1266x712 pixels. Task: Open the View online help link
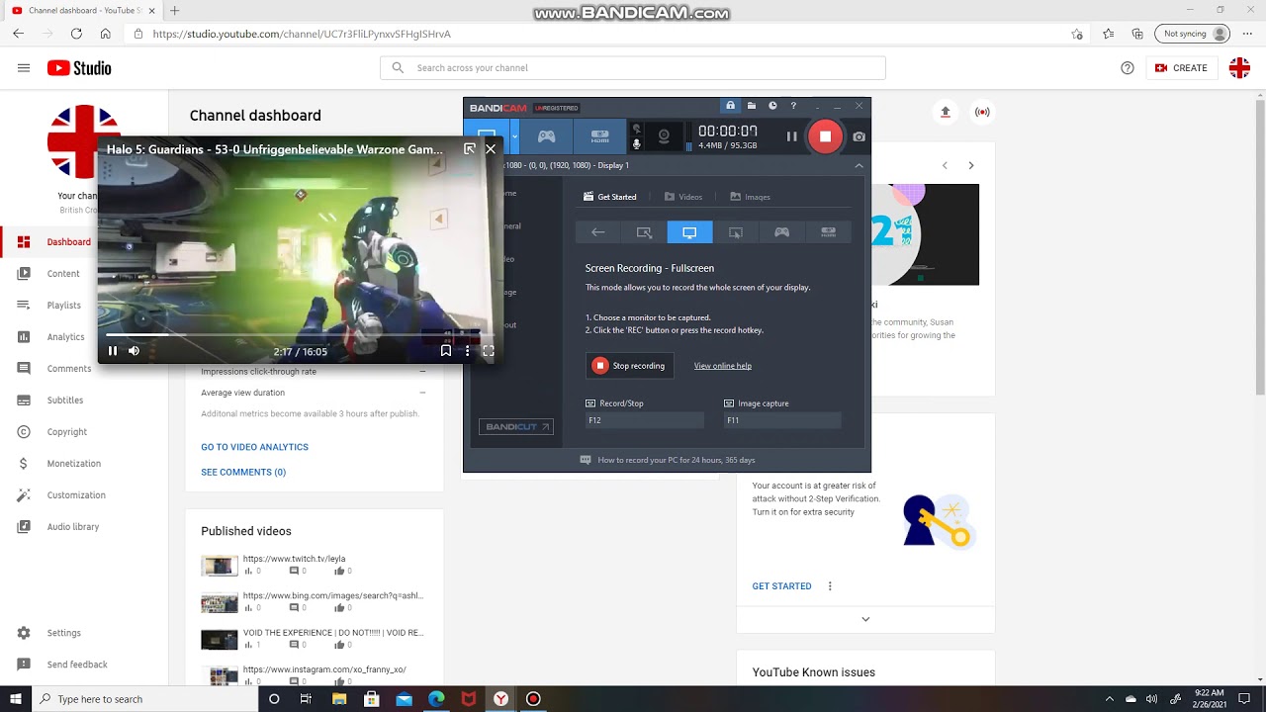tap(723, 366)
